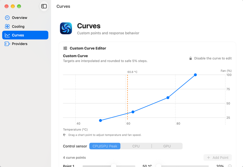
Task: Click the Custom Curve Editor sliders icon
Action: (65, 48)
